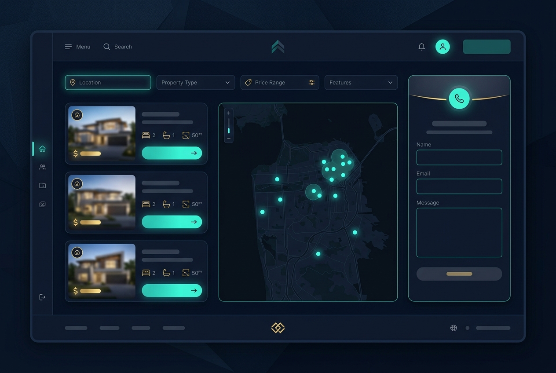
Task: Click bed icon on first listing
Action: pyautogui.click(x=146, y=135)
